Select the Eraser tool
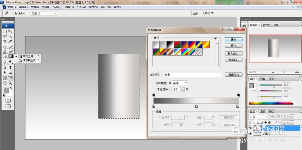Viewport: 302px width, 150px height. tap(5, 57)
